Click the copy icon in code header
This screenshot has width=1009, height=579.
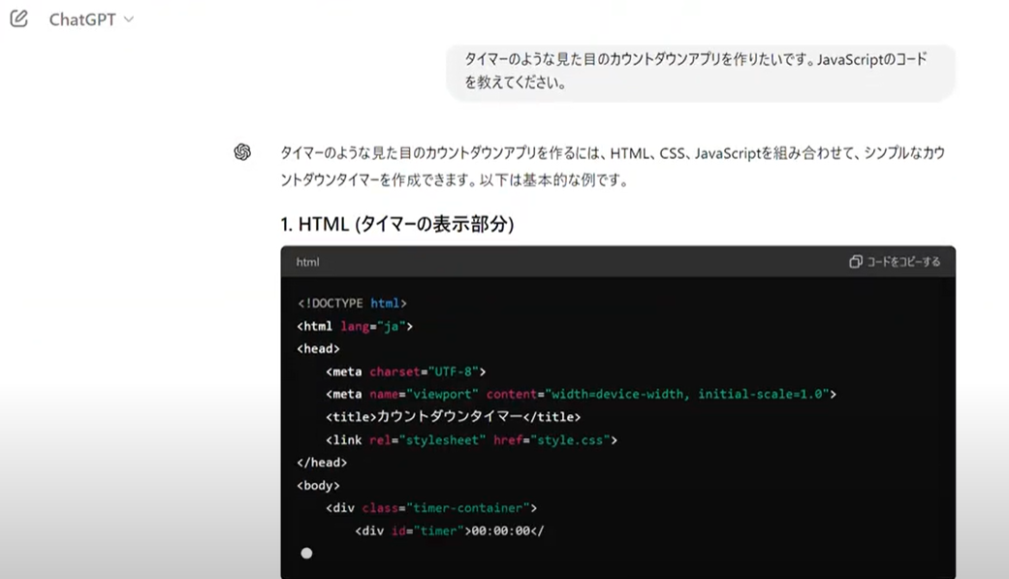pyautogui.click(x=855, y=262)
